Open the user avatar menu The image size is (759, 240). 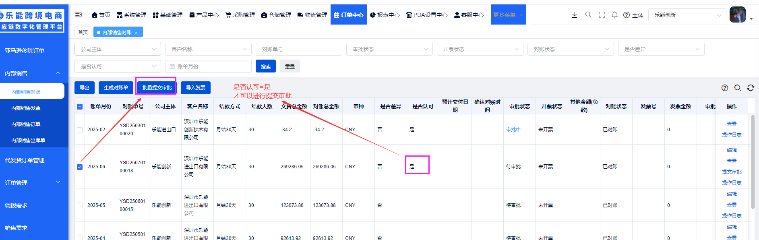(x=738, y=15)
